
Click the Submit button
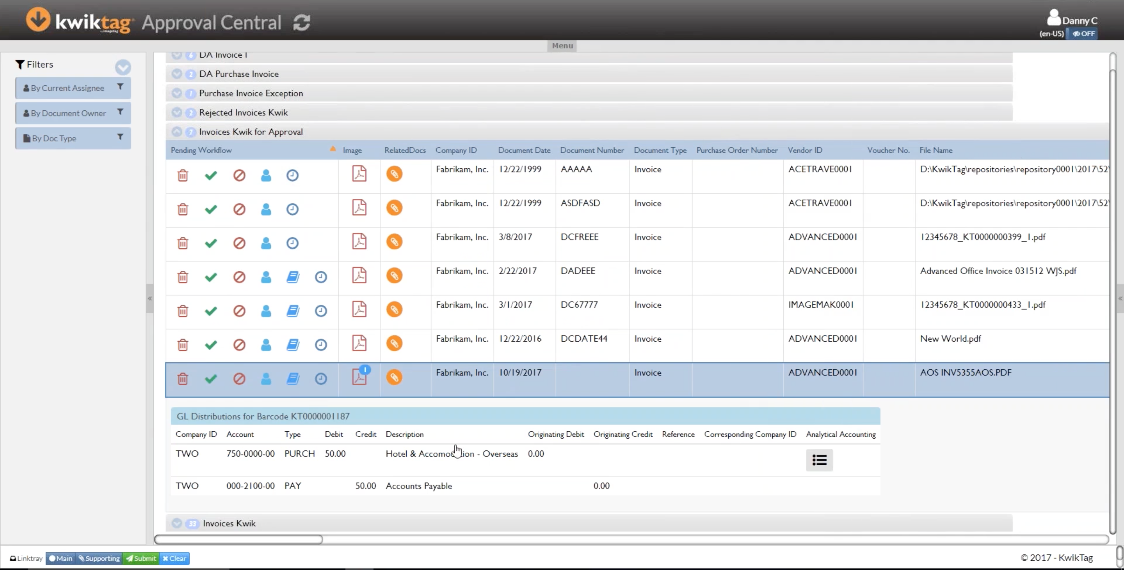141,558
